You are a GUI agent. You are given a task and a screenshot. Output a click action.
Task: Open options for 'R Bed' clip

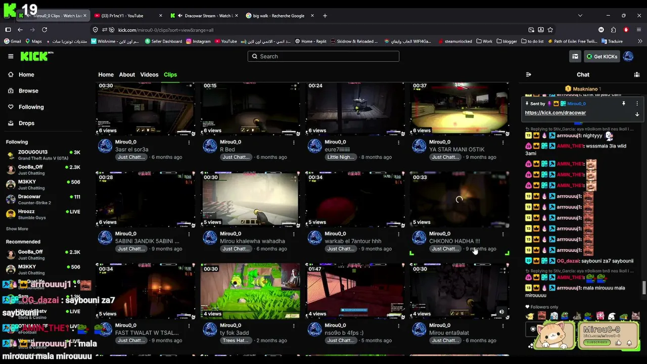pyautogui.click(x=294, y=143)
